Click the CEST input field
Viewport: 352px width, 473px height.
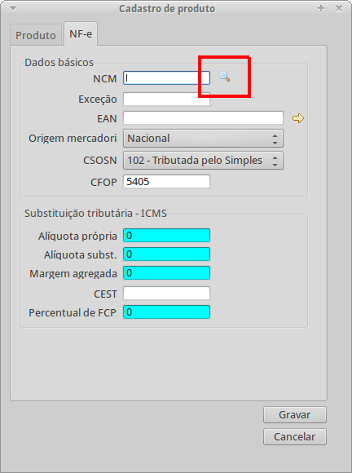[166, 294]
